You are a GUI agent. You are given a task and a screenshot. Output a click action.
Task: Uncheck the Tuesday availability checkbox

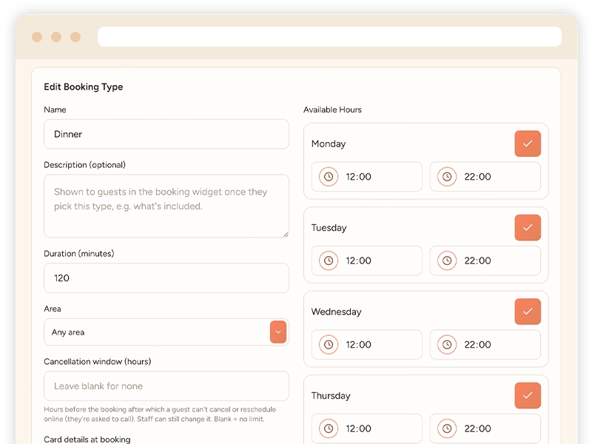pyautogui.click(x=528, y=227)
